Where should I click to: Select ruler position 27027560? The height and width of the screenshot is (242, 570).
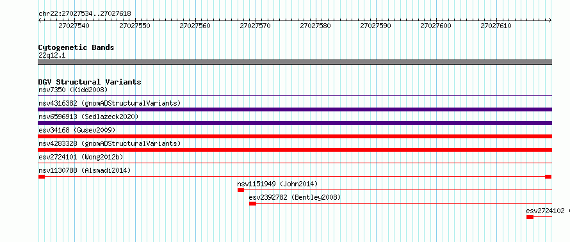[195, 26]
